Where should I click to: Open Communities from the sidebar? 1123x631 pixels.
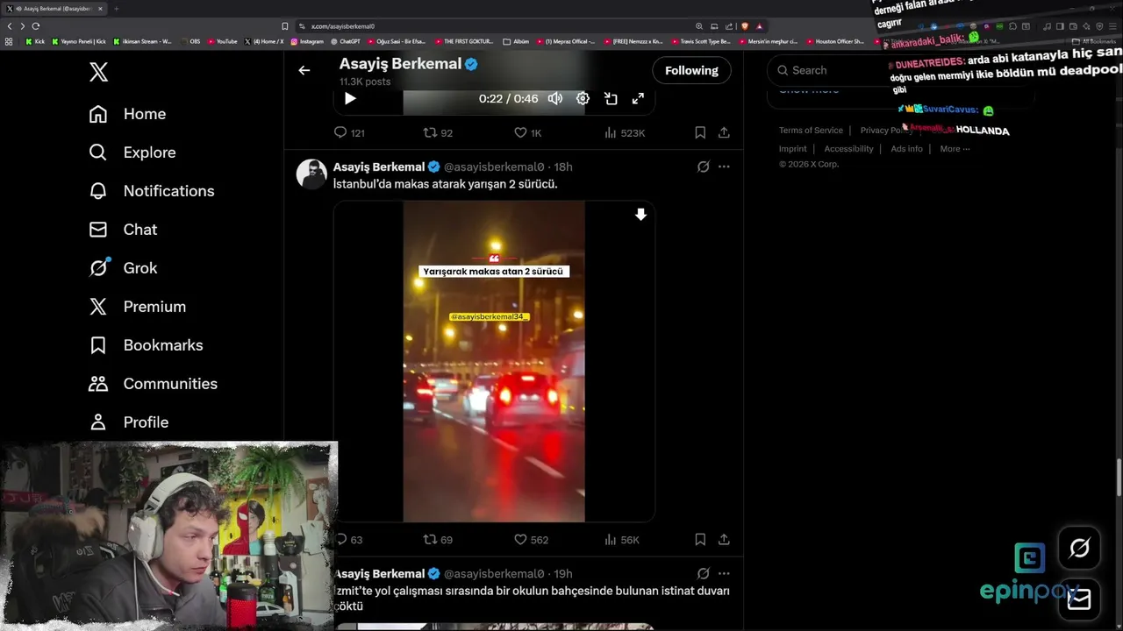pyautogui.click(x=153, y=384)
